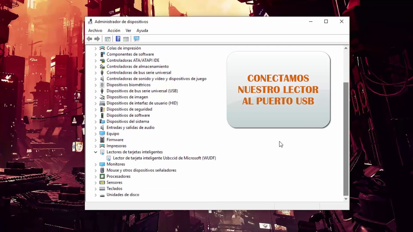
Task: Click the Back arrow toolbar icon
Action: point(89,39)
